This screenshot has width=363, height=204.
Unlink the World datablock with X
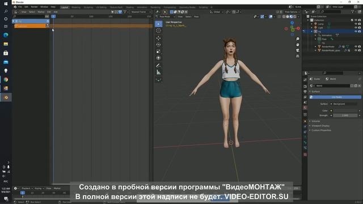(x=360, y=86)
